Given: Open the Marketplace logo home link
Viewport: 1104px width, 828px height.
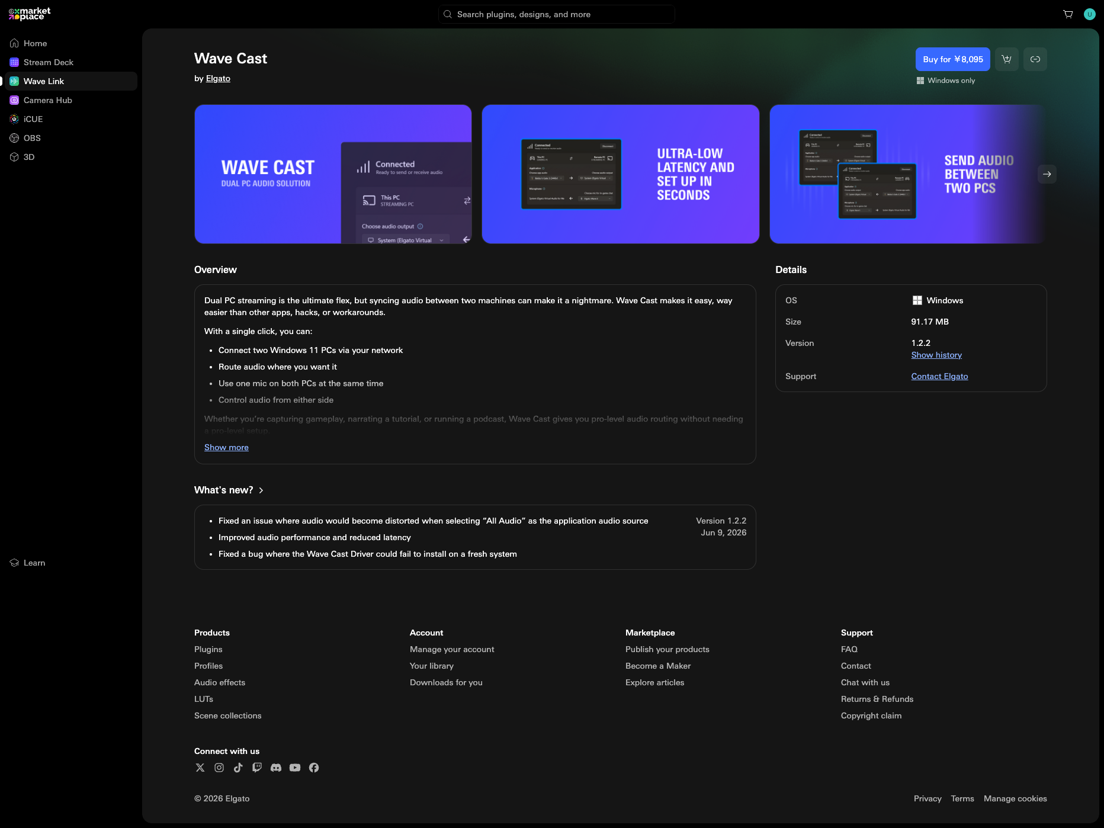Looking at the screenshot, I should coord(30,14).
